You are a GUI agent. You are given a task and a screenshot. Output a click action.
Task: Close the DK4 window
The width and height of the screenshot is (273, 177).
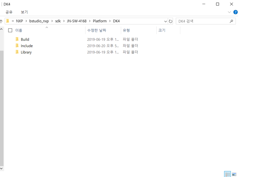(231, 4)
